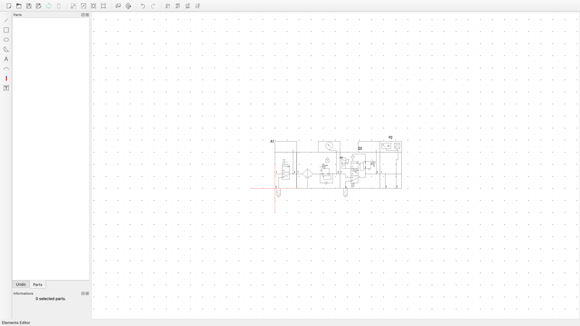
Task: Open an element file using folder icon
Action: coord(19,6)
